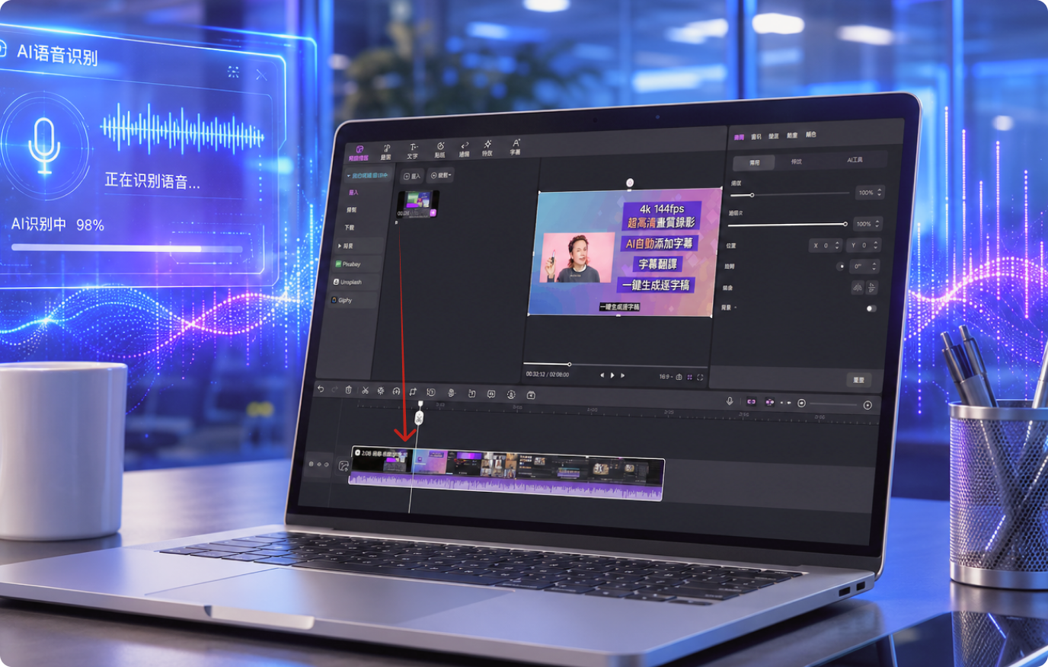Flip the clip vertically

[x=872, y=288]
